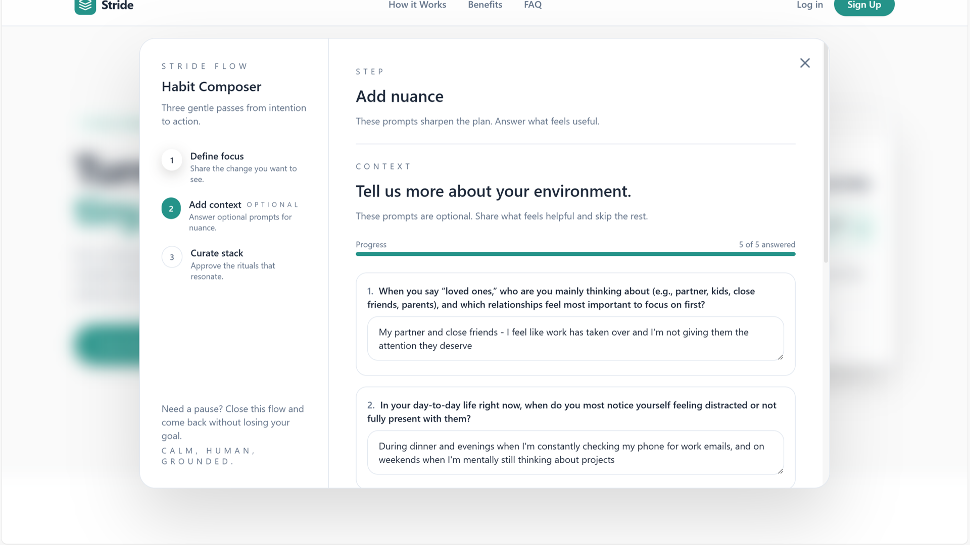The image size is (970, 545).
Task: Click the dialog vertical scrollbar
Action: coord(826,151)
